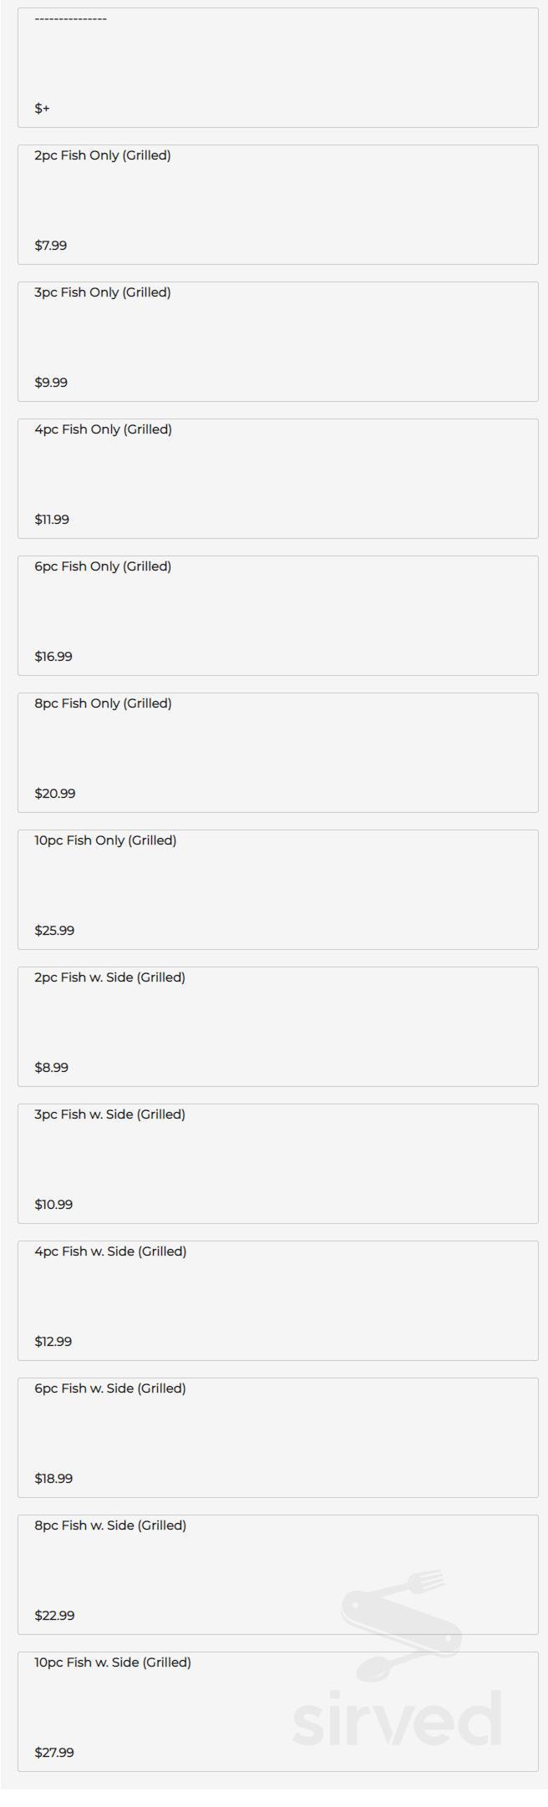This screenshot has width=548, height=1807.
Task: Click the $12.99 price label
Action: (x=53, y=1342)
